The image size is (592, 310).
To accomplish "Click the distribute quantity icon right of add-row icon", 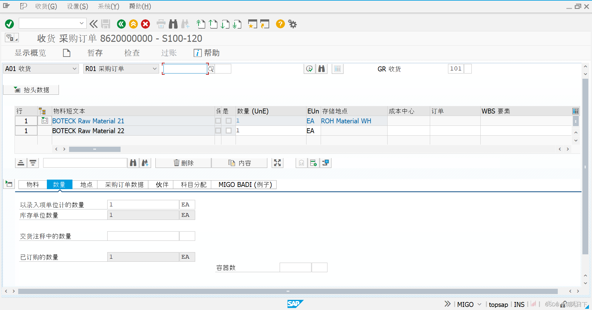I will click(x=326, y=163).
